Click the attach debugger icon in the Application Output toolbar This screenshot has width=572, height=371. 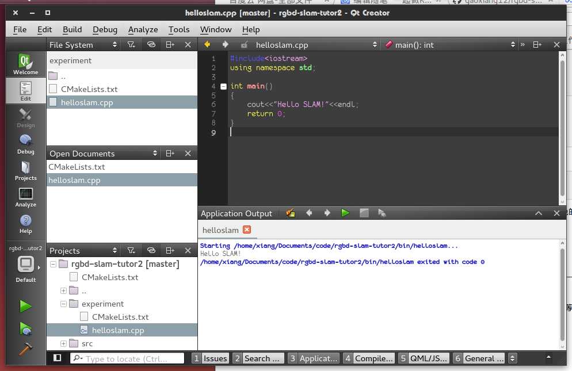pos(382,213)
